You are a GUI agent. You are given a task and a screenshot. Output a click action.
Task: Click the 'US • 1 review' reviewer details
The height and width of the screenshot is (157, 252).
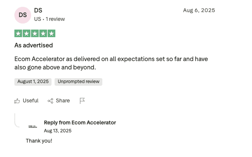(x=50, y=19)
